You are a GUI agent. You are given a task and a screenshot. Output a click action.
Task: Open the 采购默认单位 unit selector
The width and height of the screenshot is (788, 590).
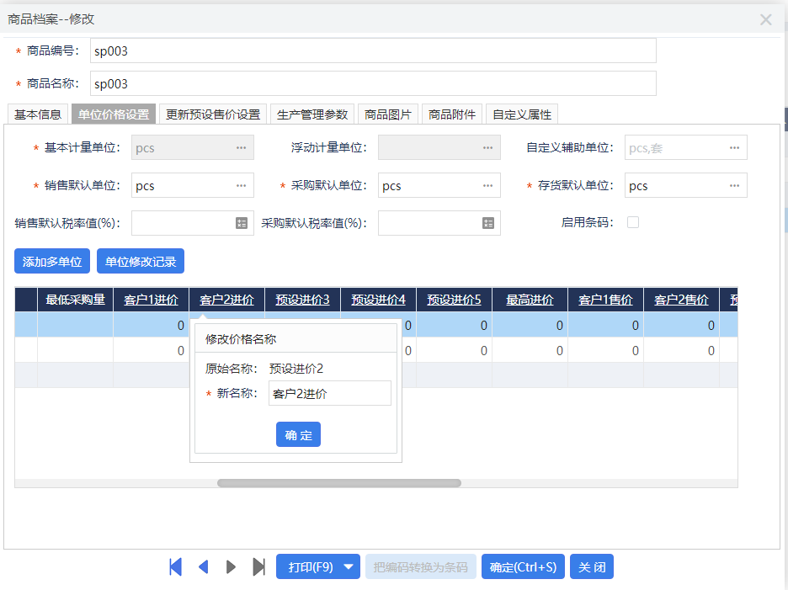pos(488,185)
